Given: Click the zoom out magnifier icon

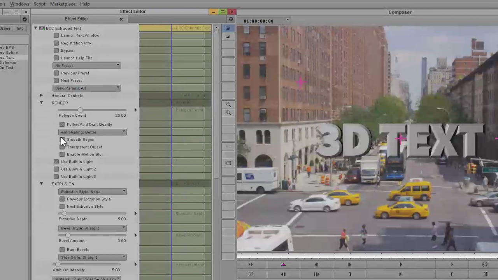Looking at the screenshot, I should [228, 105].
